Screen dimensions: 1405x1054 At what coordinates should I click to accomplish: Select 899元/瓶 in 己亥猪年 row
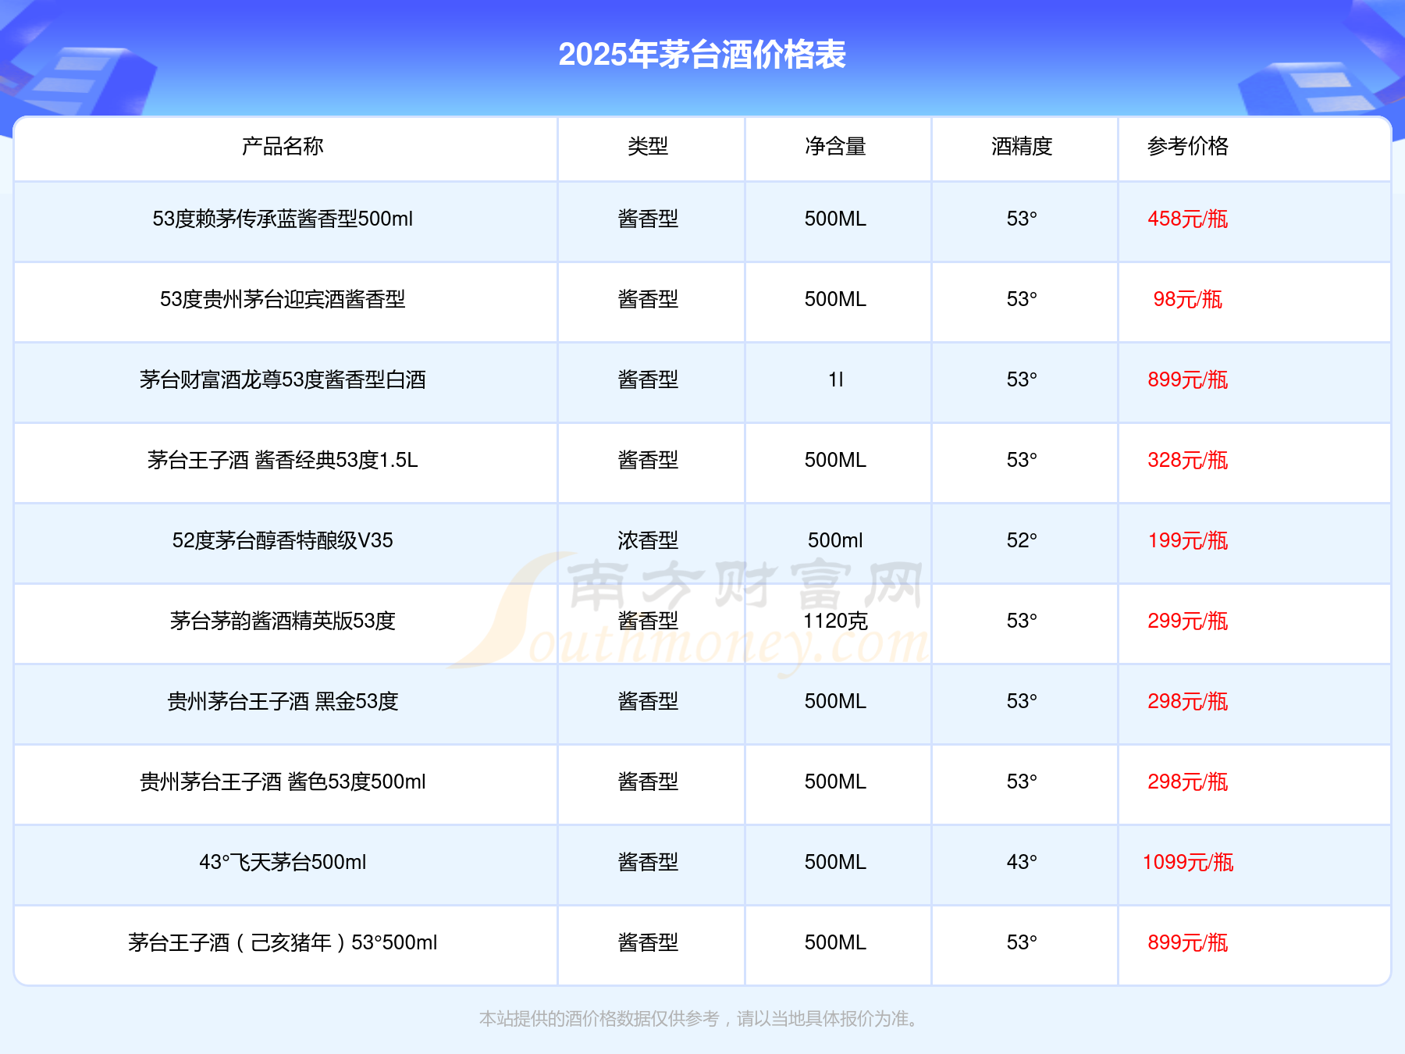click(x=1188, y=942)
